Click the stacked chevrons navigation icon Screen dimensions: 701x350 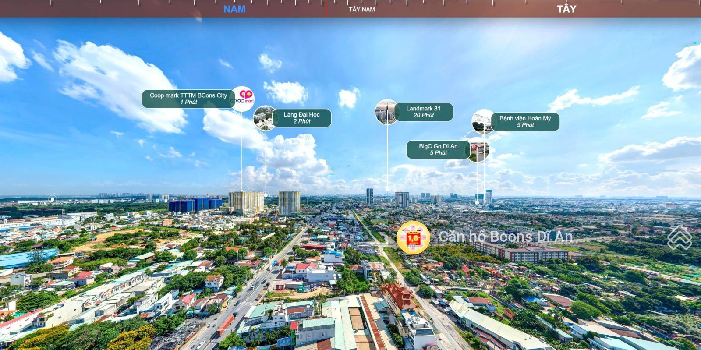680,237
